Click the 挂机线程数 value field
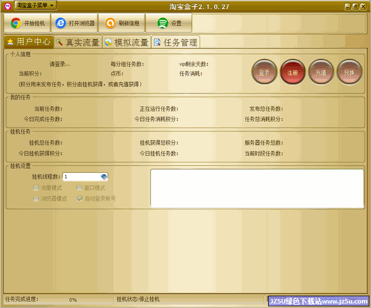 point(81,176)
